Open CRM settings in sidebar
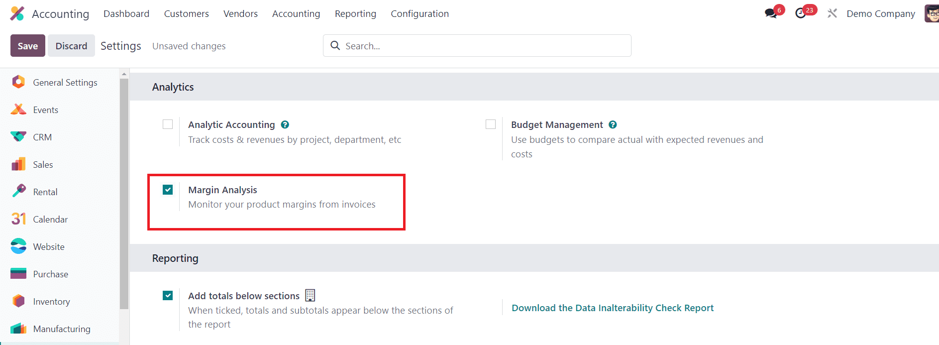Screen dimensions: 939x345 (42, 137)
